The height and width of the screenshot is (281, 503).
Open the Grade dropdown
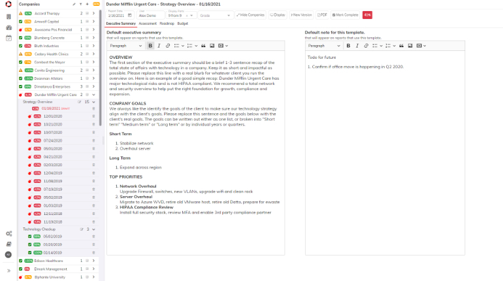[215, 16]
